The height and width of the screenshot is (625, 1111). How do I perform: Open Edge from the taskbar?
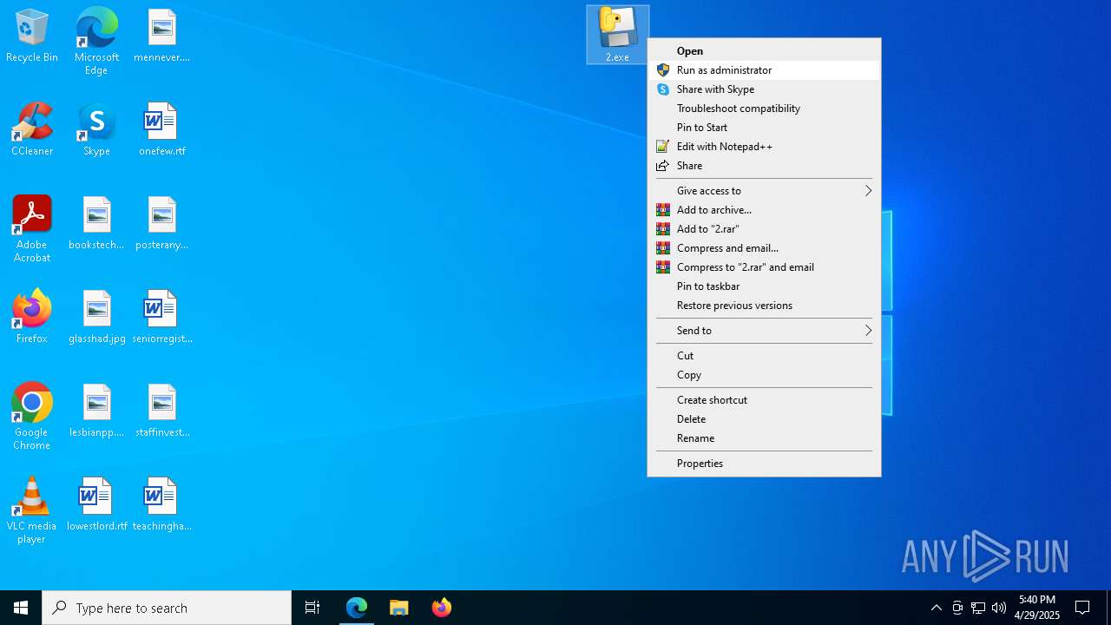tap(357, 608)
